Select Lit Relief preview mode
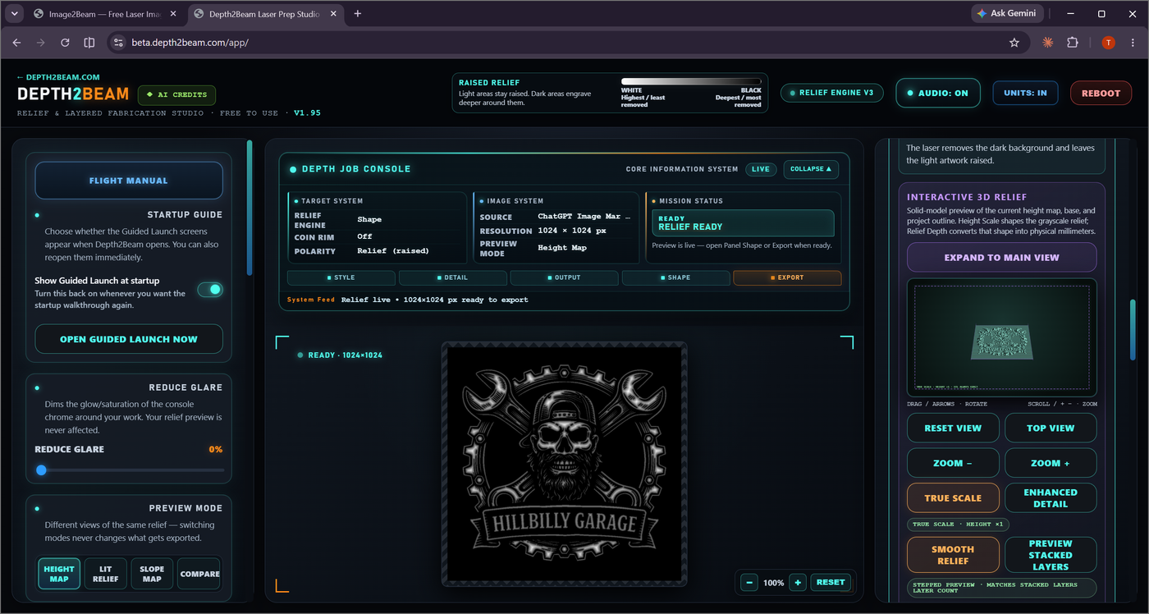Screen dimensions: 1149x614 [x=105, y=574]
